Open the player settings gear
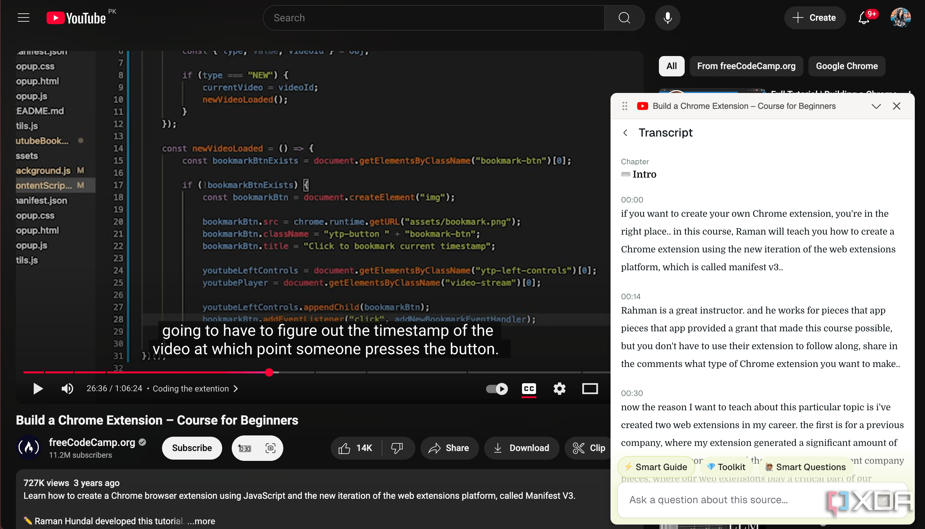Viewport: 925px width, 529px height. coord(559,389)
